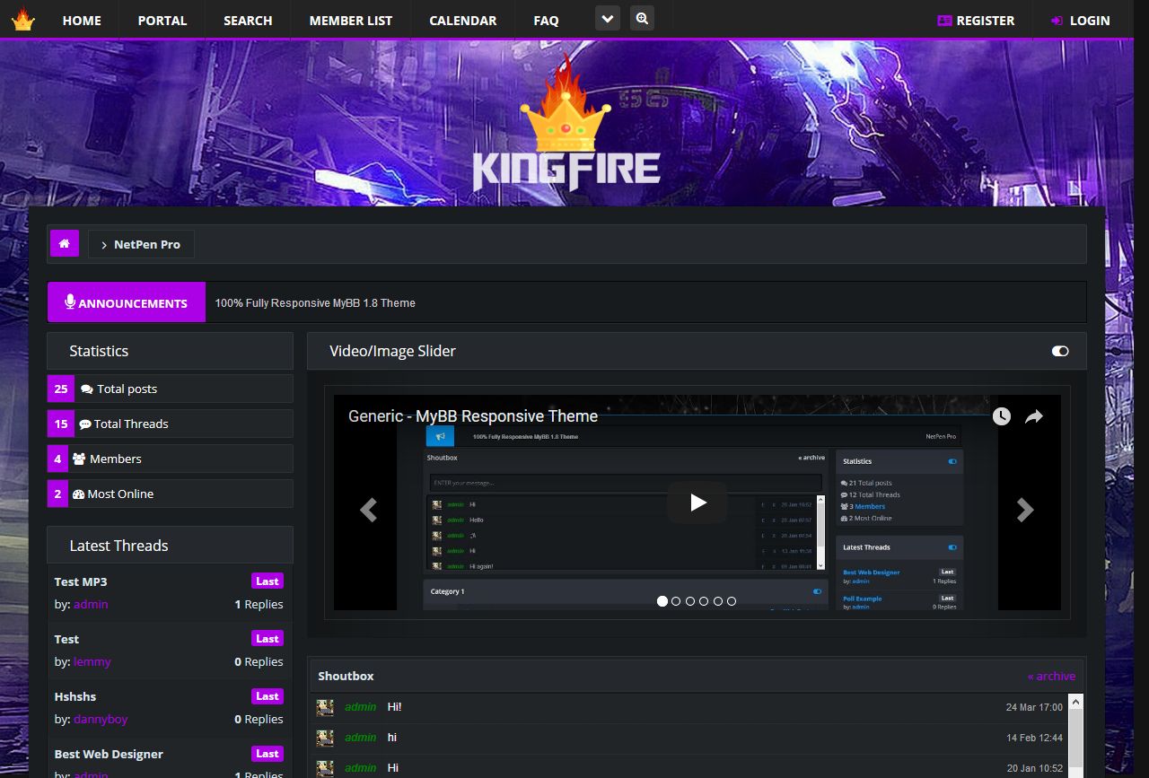Click the 20 Jan 10:52 timestamp
The width and height of the screenshot is (1149, 778).
tap(1034, 768)
